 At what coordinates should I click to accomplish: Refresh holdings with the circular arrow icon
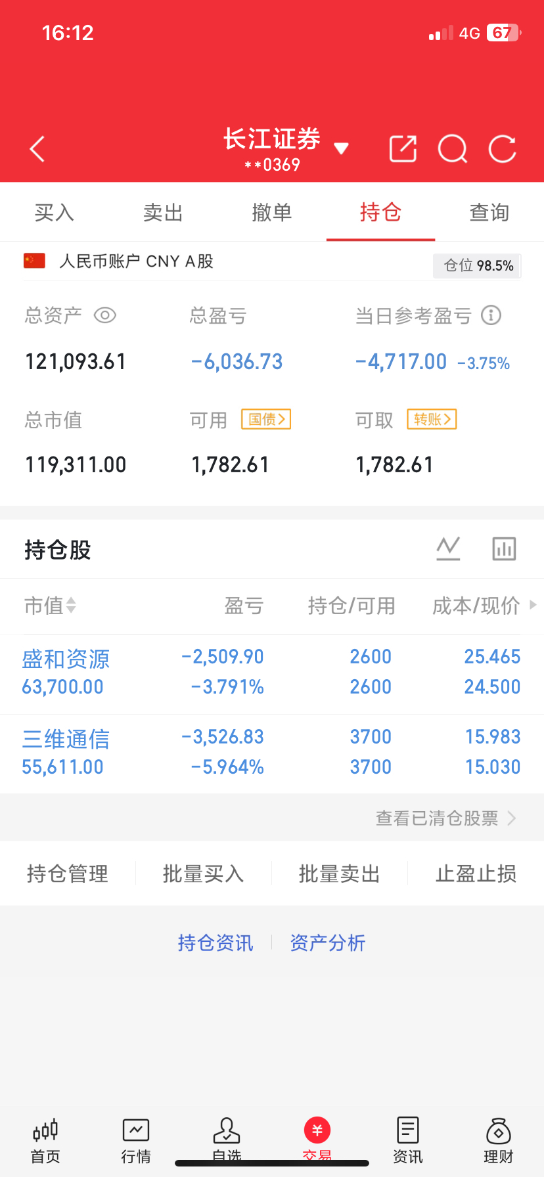[x=503, y=149]
